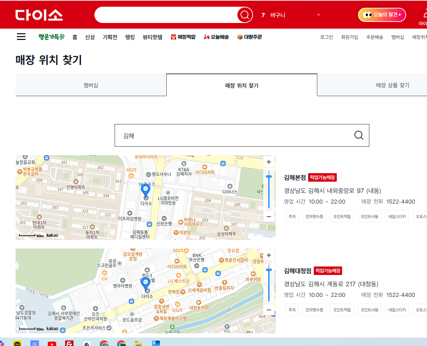Click the kakao logo on the 김해대청점 map

pos(52,329)
